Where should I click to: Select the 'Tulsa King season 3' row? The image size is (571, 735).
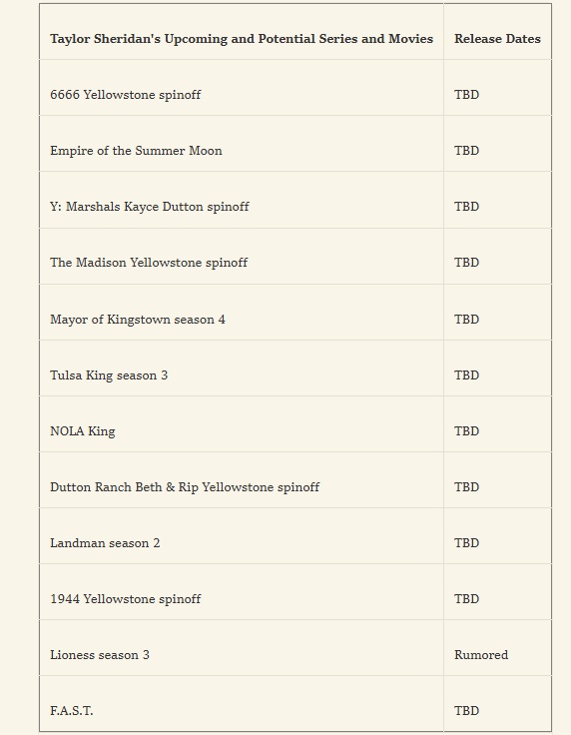click(x=295, y=375)
